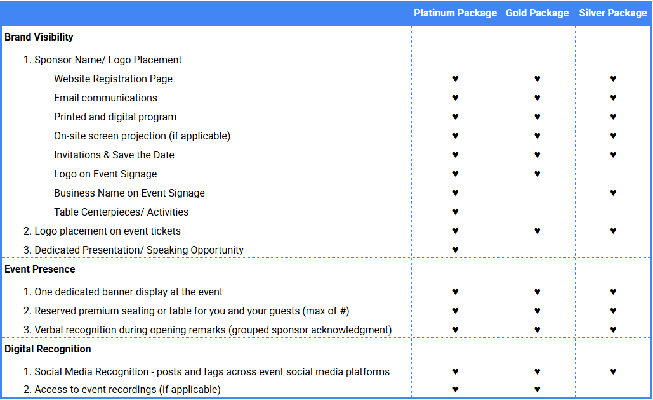Screen dimensions: 653x400
Task: Click Silver heart for Email communications
Action: 613,98
